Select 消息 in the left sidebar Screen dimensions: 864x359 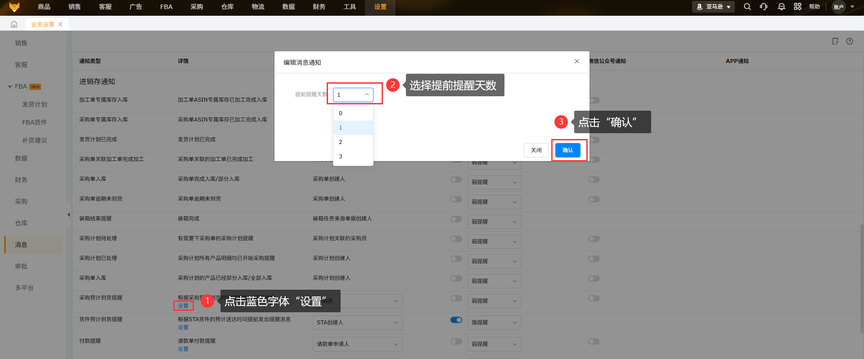coord(21,245)
